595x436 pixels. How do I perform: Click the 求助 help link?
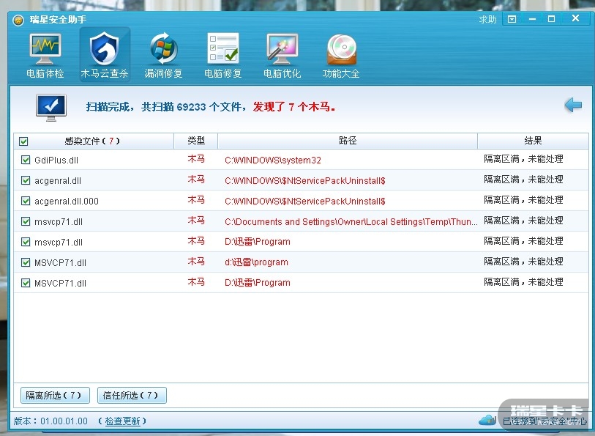point(487,19)
